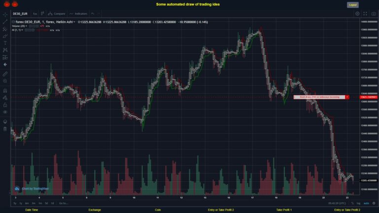The image size is (379, 213).
Task: Select the 5y time range
Action: (x=15, y=203)
